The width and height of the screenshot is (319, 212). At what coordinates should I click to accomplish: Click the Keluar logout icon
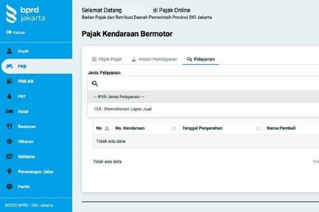pyautogui.click(x=9, y=32)
